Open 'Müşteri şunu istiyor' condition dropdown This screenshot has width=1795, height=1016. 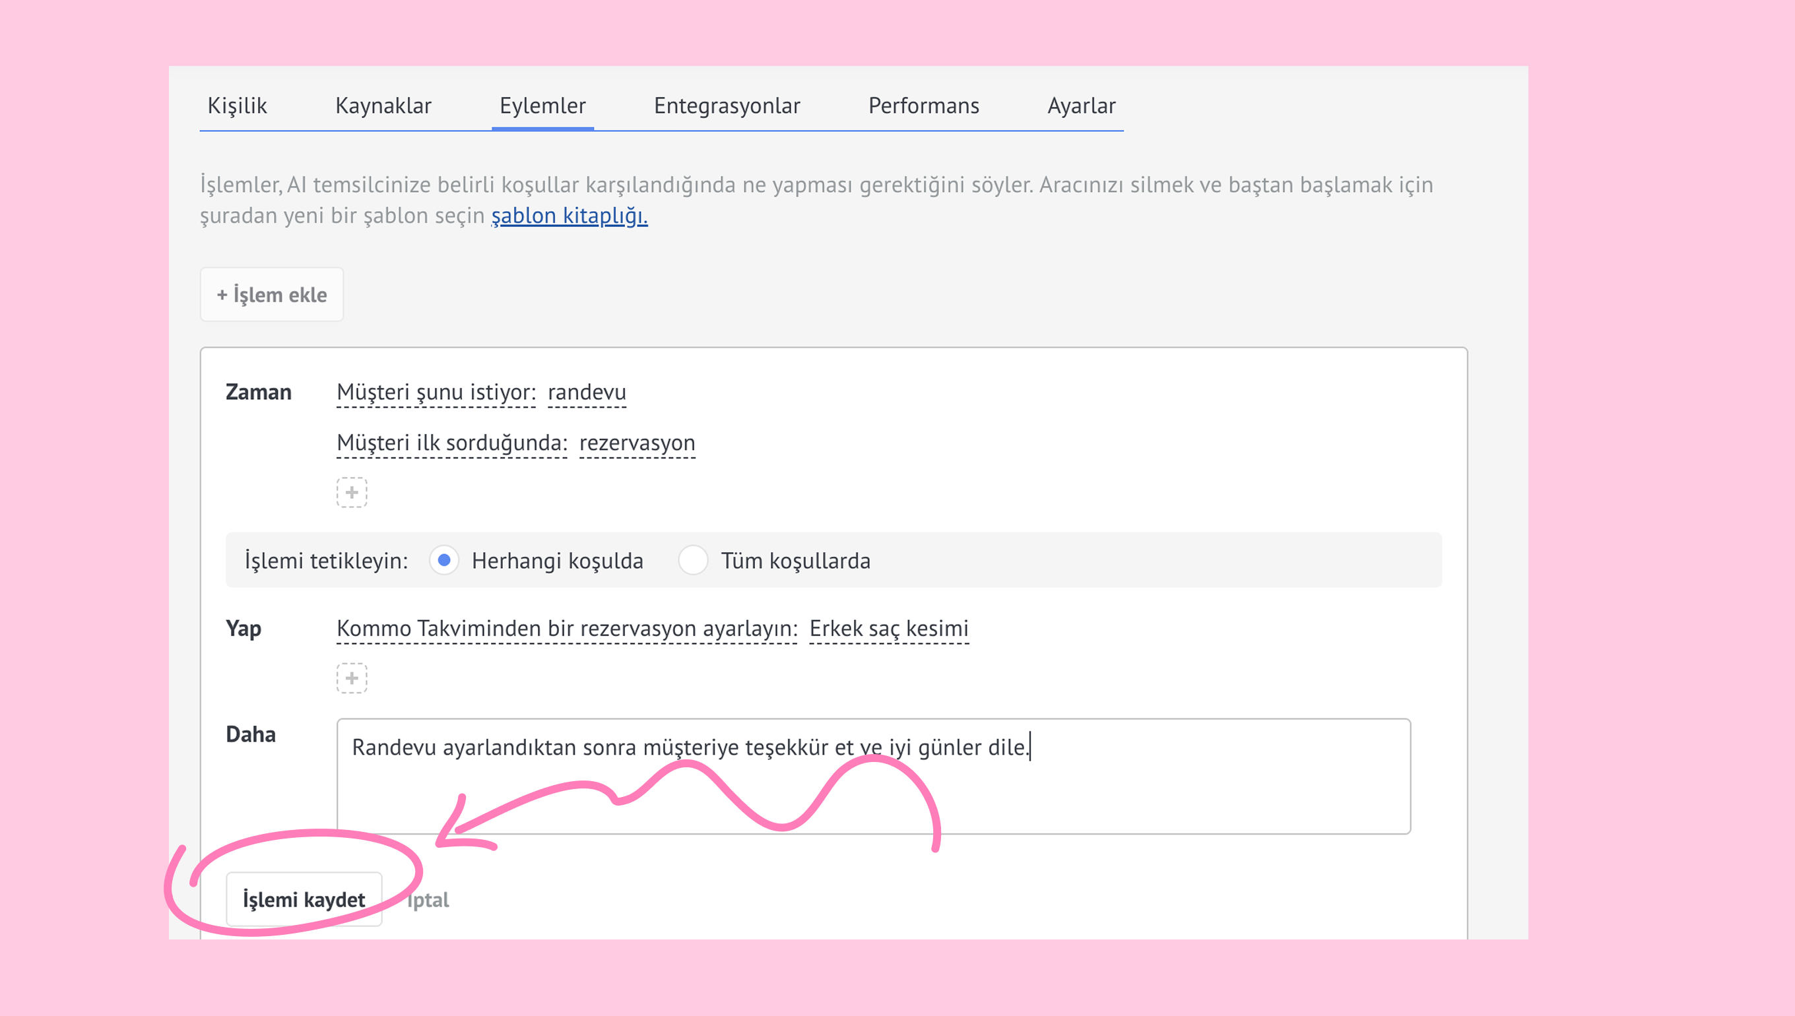[436, 392]
